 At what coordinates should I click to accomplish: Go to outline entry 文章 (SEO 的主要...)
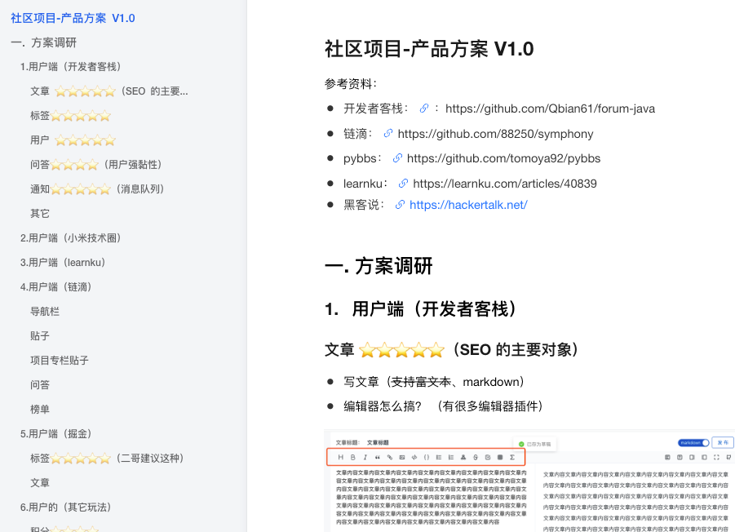109,91
